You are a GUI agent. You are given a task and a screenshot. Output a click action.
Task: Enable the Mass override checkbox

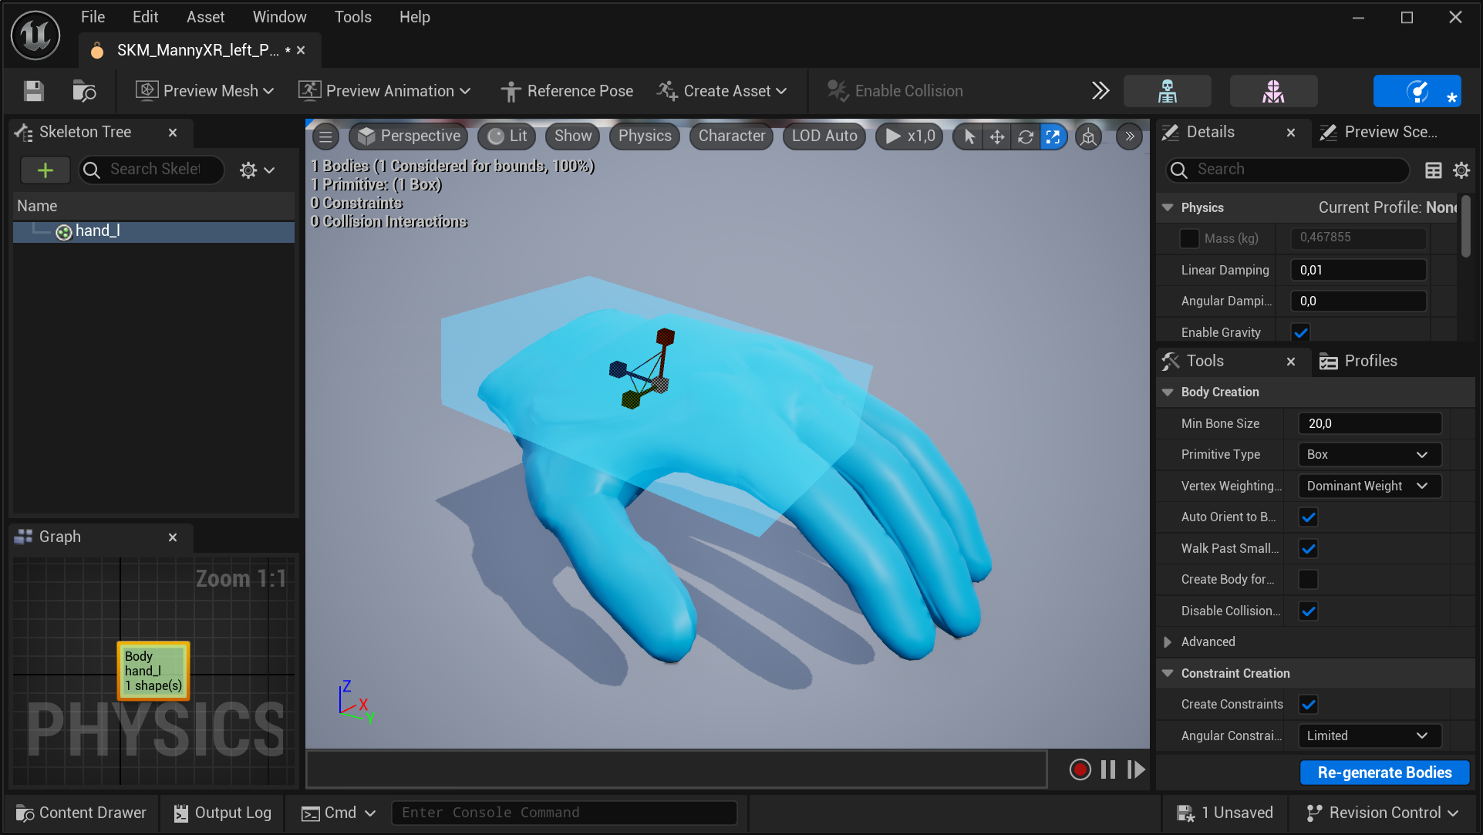click(1188, 238)
